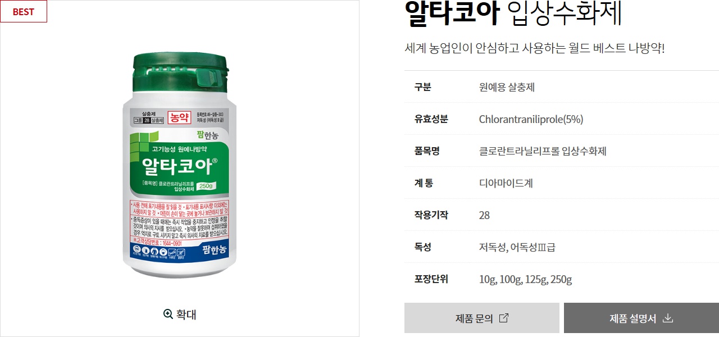The height and width of the screenshot is (337, 719).
Task: Select the 알타코아 입상수화제 product title
Action: [513, 13]
